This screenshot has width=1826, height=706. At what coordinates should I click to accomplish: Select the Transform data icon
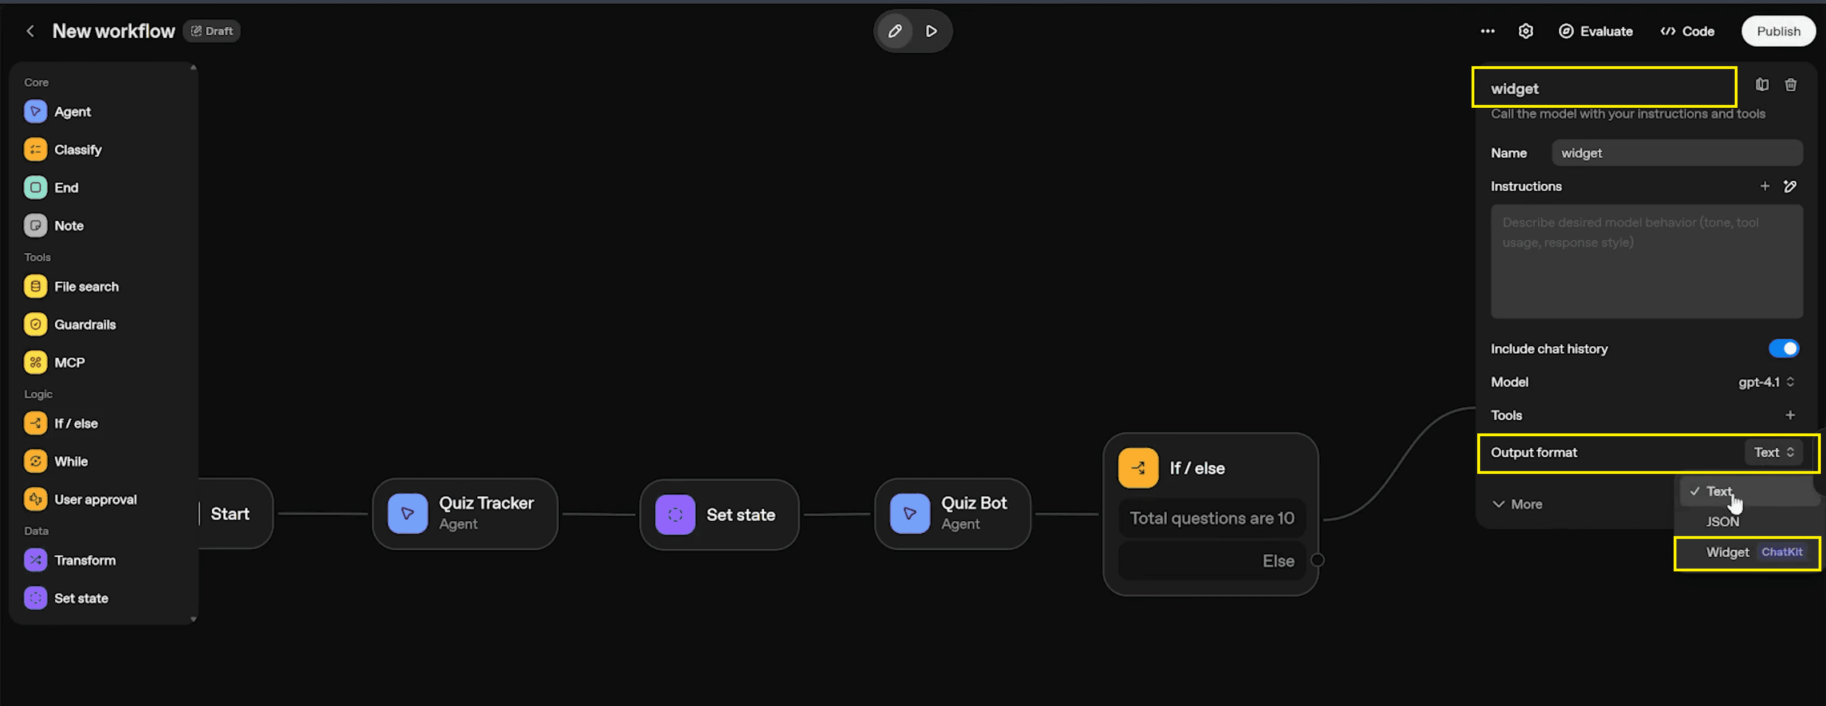[x=35, y=559]
